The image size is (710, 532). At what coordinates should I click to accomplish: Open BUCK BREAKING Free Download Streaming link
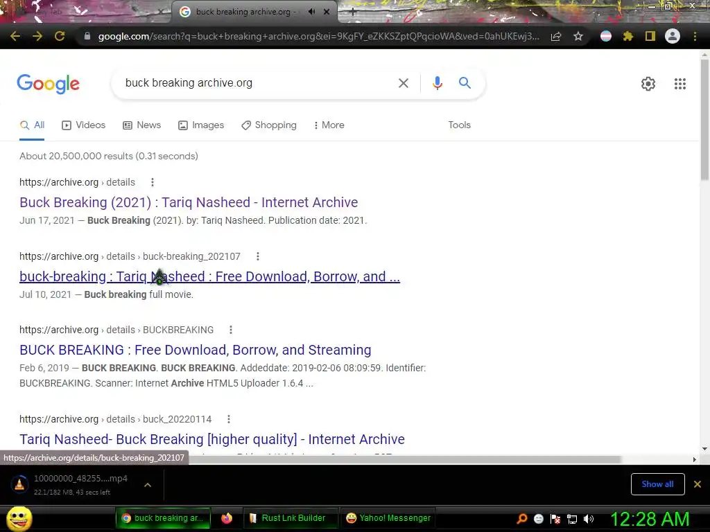point(195,350)
